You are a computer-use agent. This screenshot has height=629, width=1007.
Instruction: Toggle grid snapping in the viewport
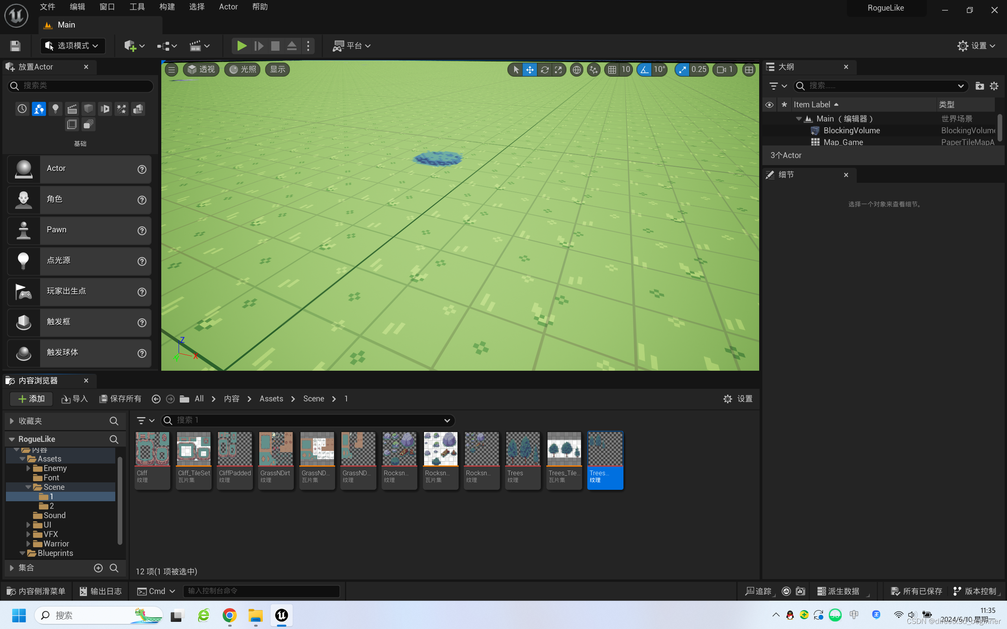612,70
